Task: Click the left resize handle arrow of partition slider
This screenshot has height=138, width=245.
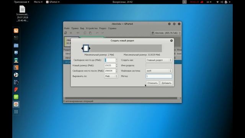Action: (x=82, y=48)
